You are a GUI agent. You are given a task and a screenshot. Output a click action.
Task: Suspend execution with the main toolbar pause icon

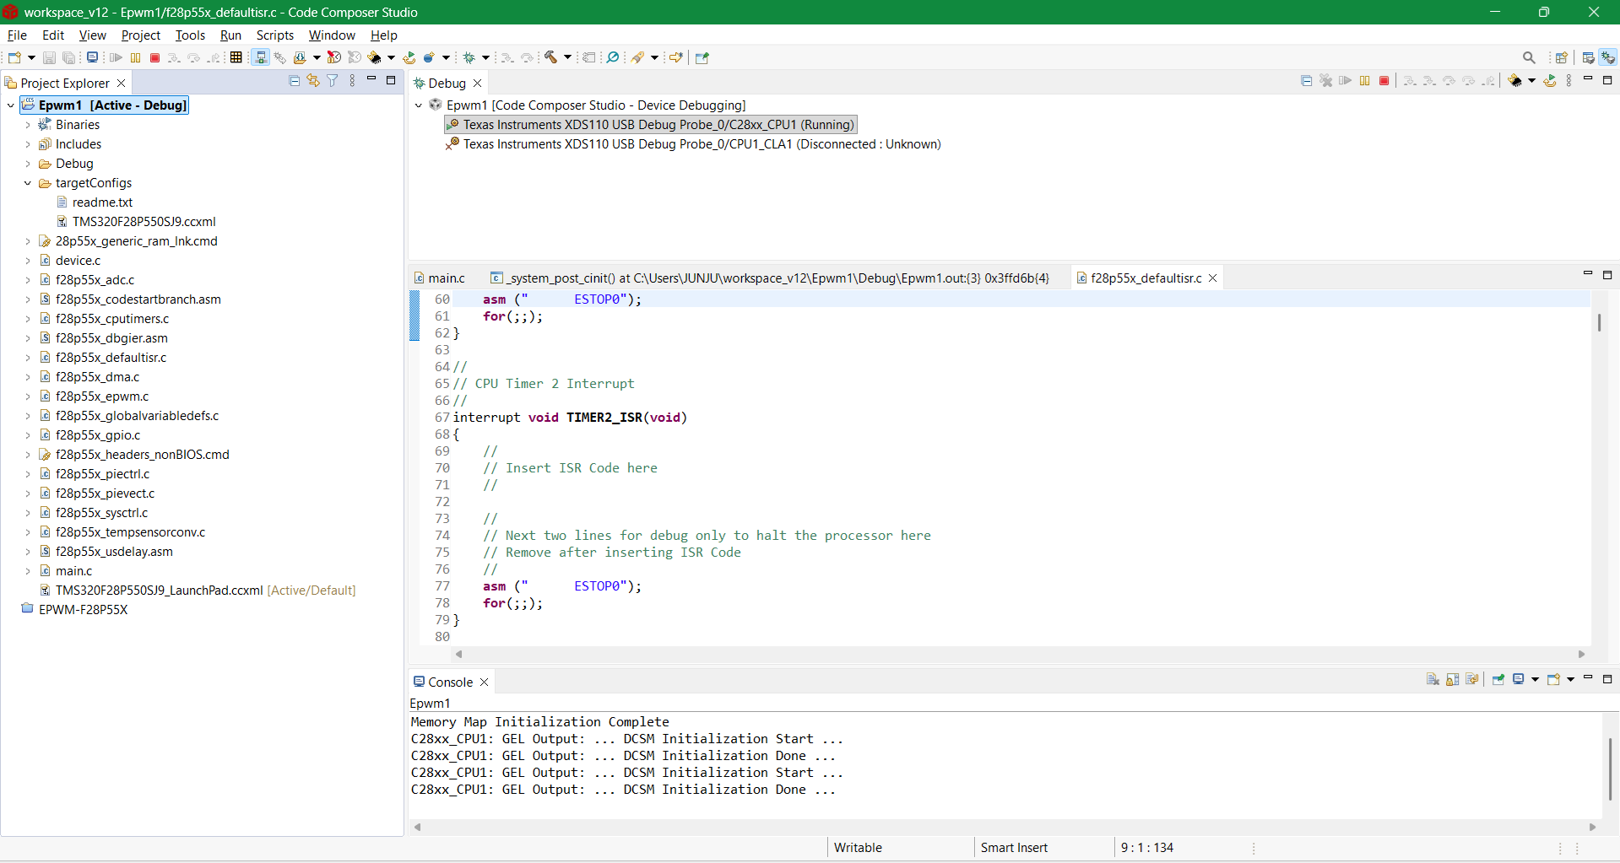pyautogui.click(x=135, y=57)
